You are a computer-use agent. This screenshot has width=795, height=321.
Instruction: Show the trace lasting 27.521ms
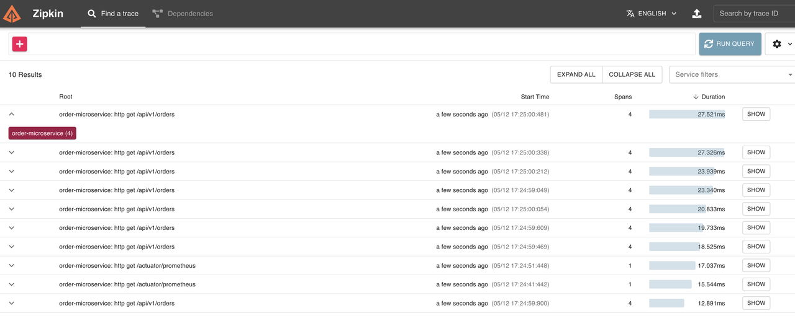[756, 115]
